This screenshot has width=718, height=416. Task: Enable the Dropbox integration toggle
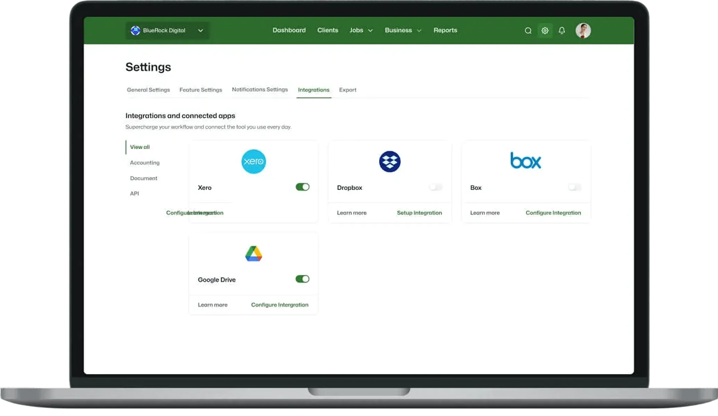(436, 187)
